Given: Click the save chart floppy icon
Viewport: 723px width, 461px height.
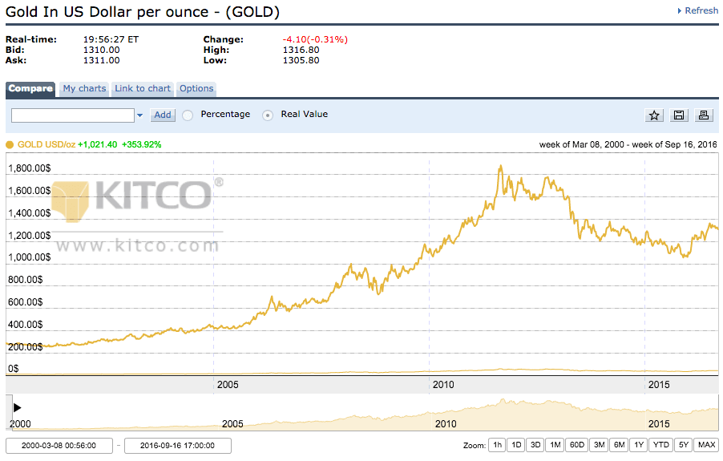Looking at the screenshot, I should (679, 115).
